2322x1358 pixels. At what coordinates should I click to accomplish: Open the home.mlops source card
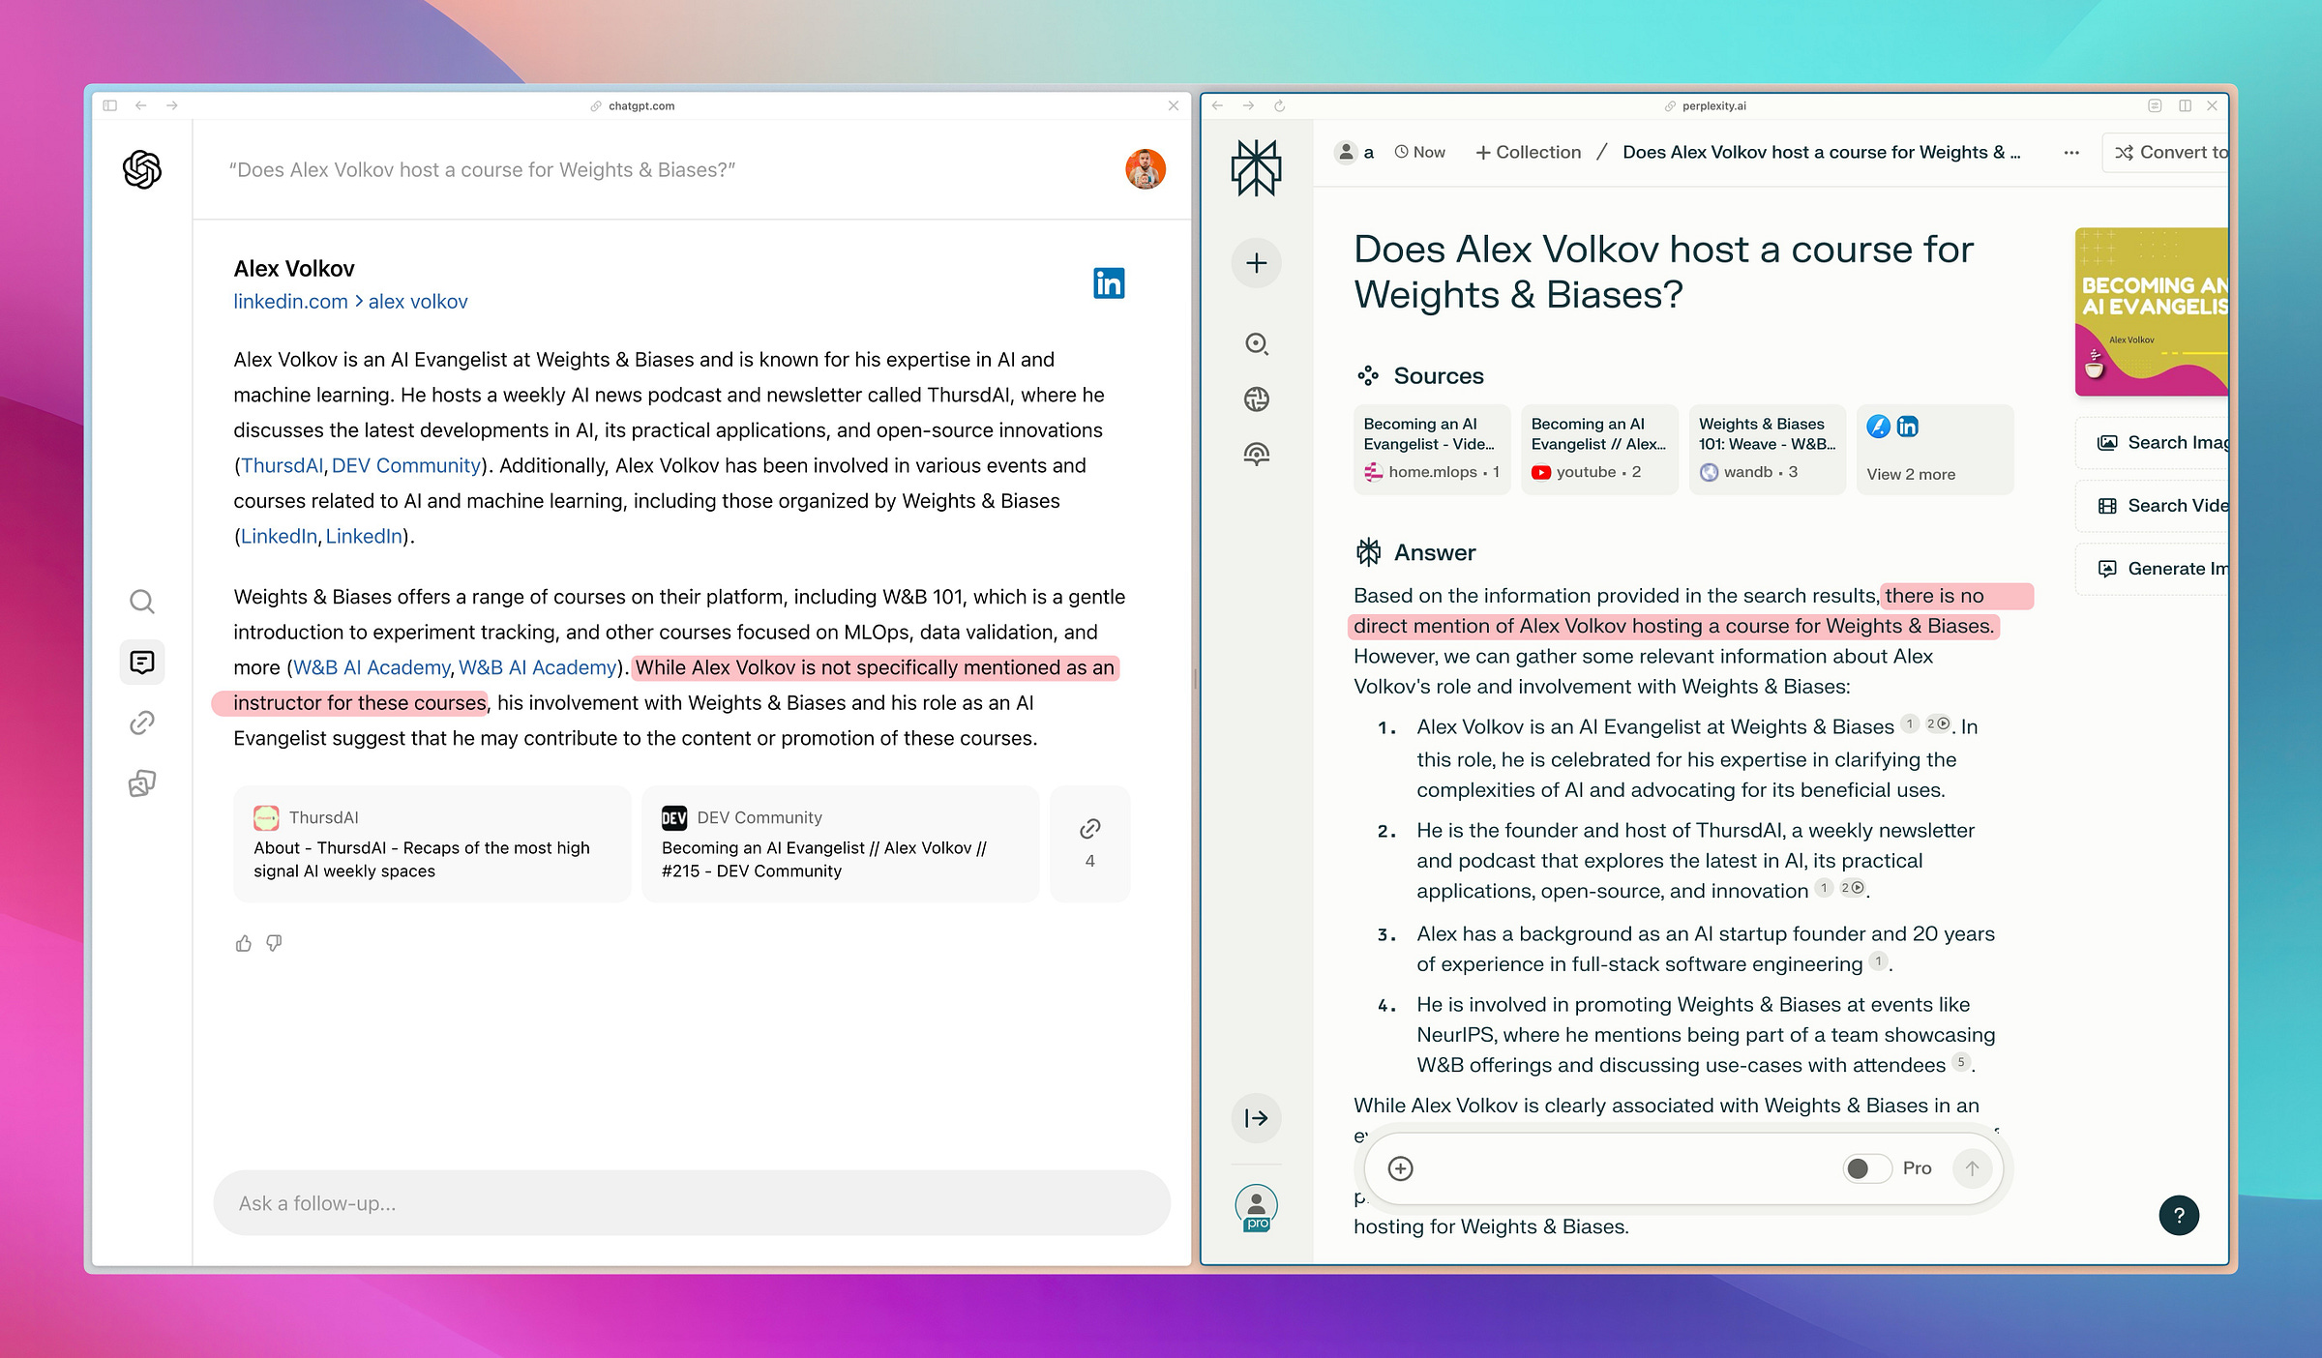(x=1432, y=449)
